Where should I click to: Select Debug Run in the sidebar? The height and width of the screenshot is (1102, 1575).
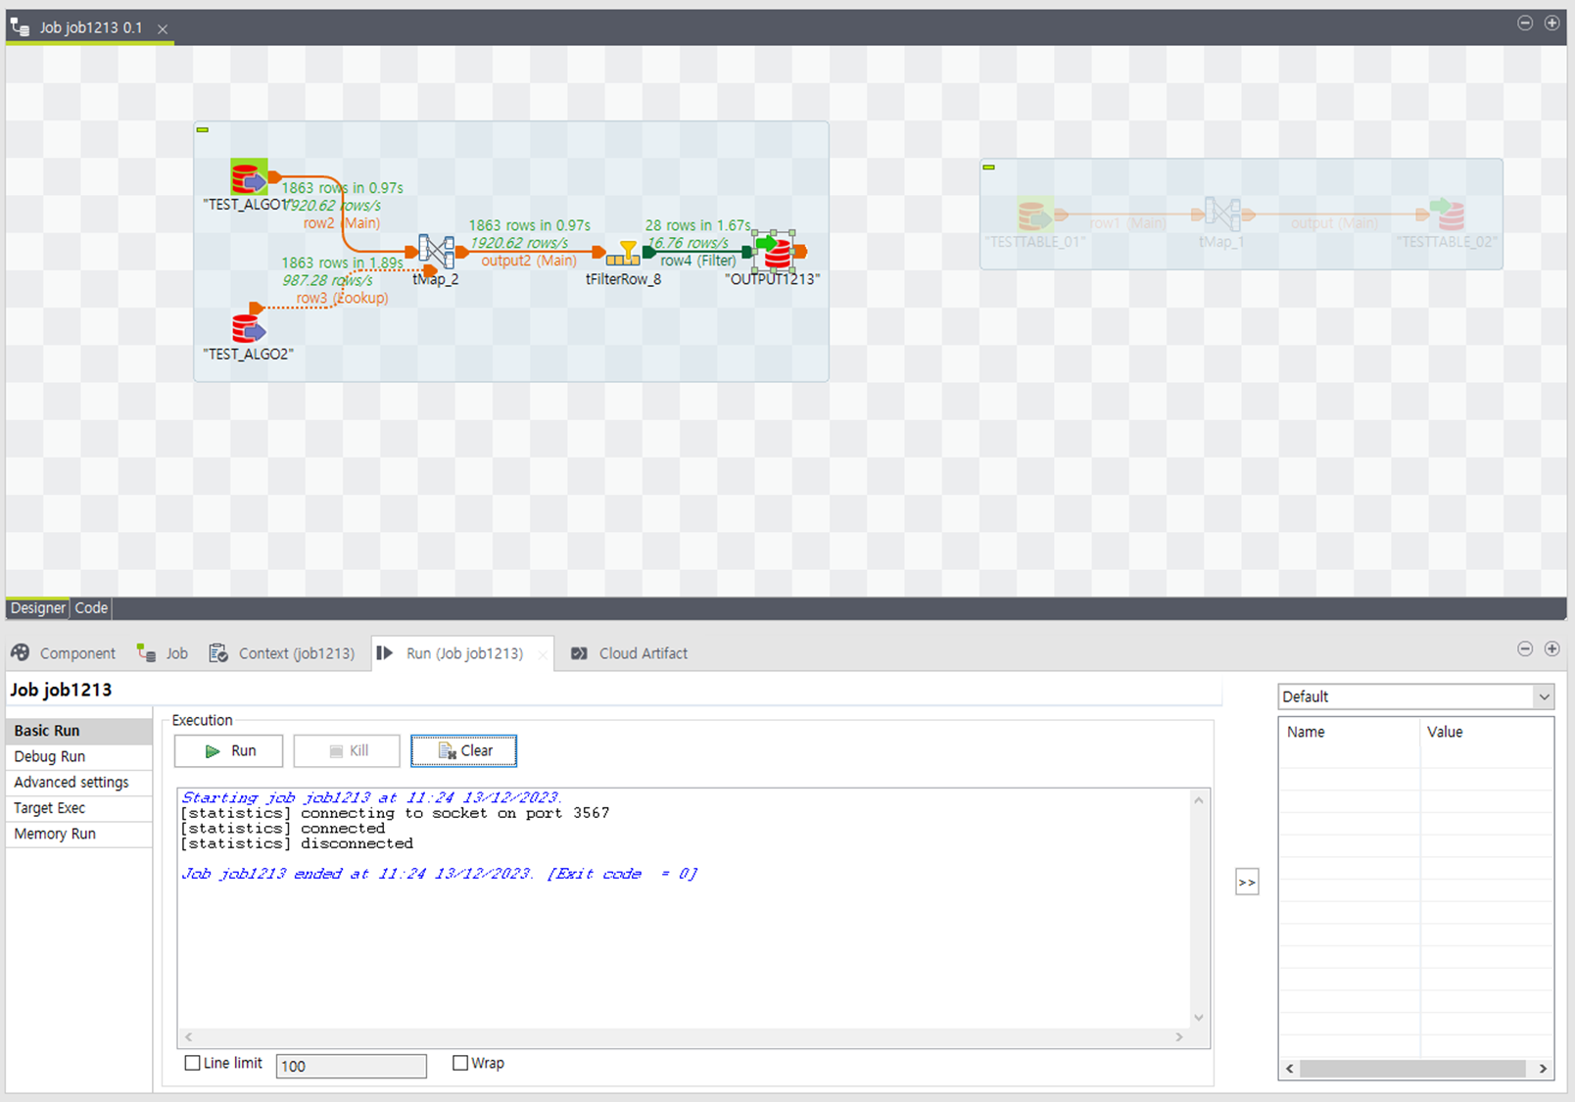click(78, 756)
